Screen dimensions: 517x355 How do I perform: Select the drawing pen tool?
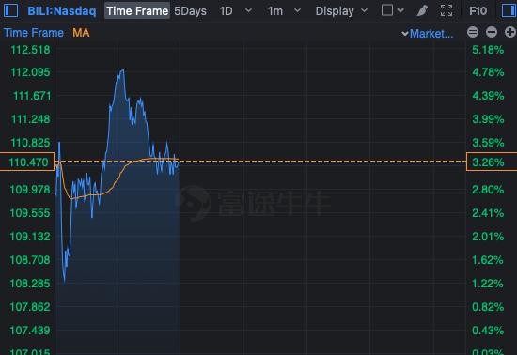tap(422, 10)
